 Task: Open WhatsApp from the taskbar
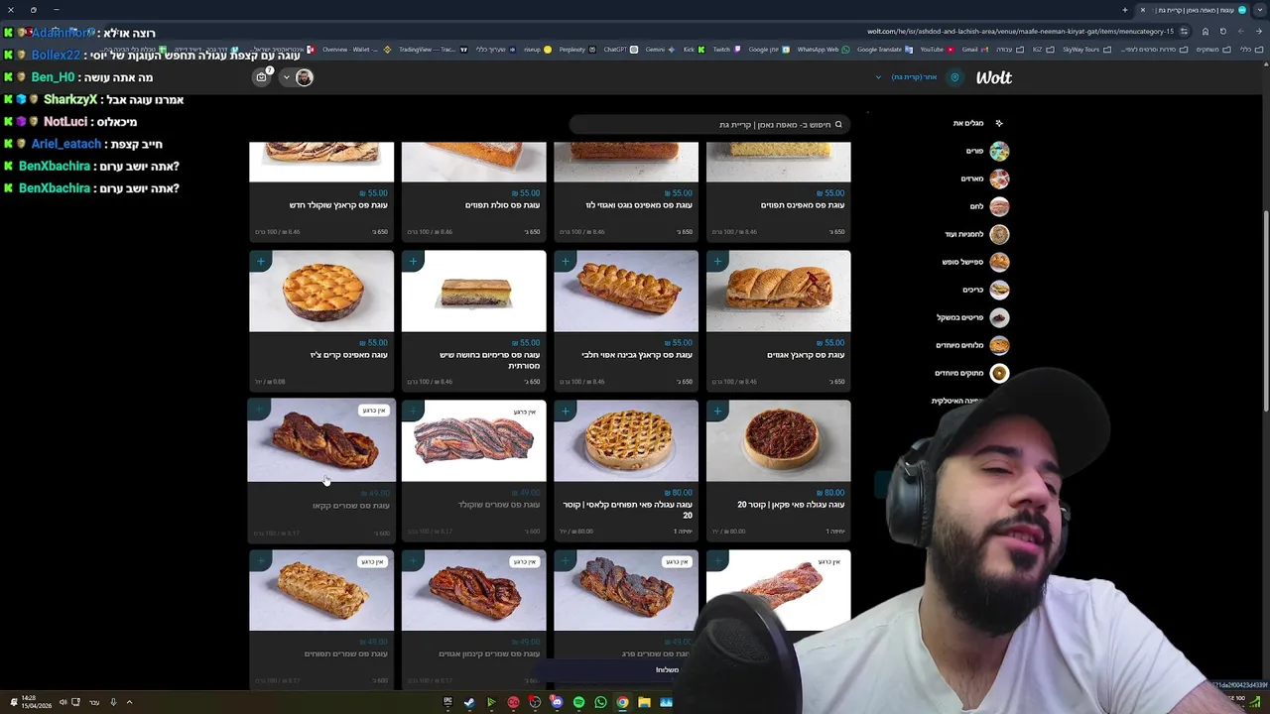coord(600,702)
